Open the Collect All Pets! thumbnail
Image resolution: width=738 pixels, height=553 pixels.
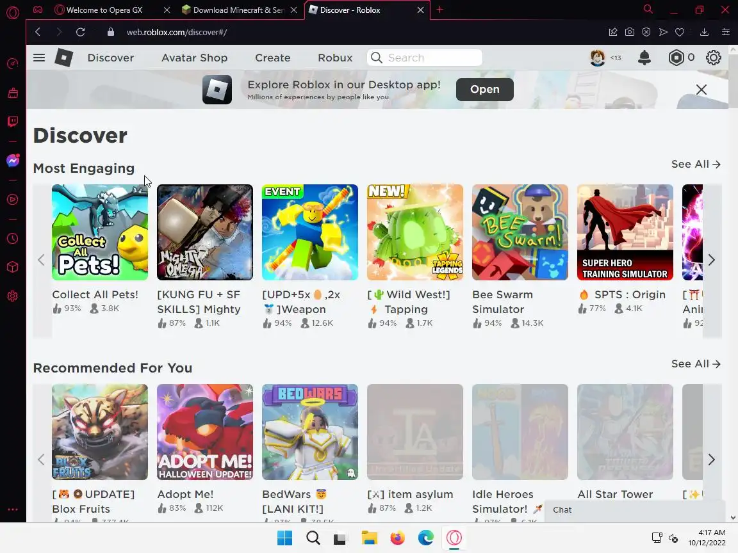[x=100, y=232]
